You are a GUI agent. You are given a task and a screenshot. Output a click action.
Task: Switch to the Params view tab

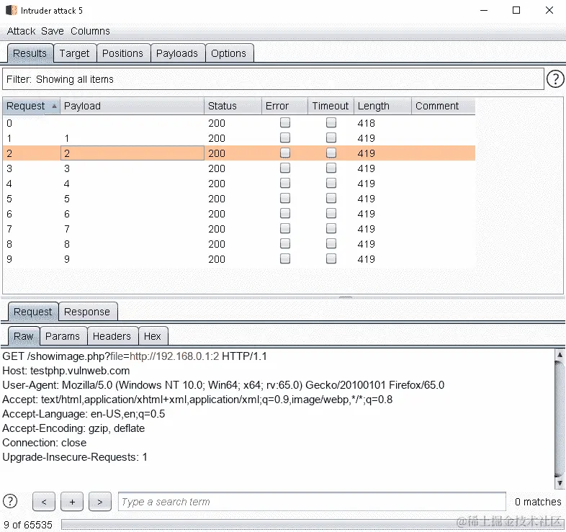click(63, 336)
